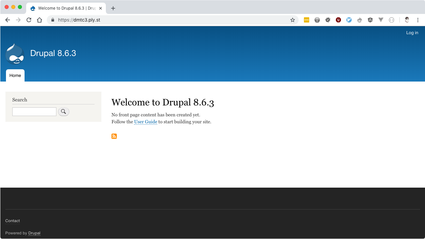425x239 pixels.
Task: Open a new browser tab
Action: click(113, 8)
